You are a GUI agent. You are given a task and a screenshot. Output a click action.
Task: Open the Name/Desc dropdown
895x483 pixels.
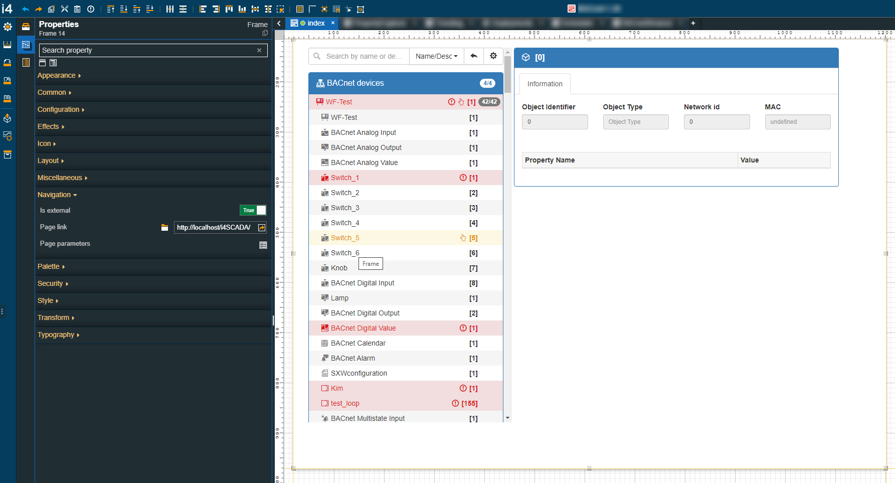(436, 56)
